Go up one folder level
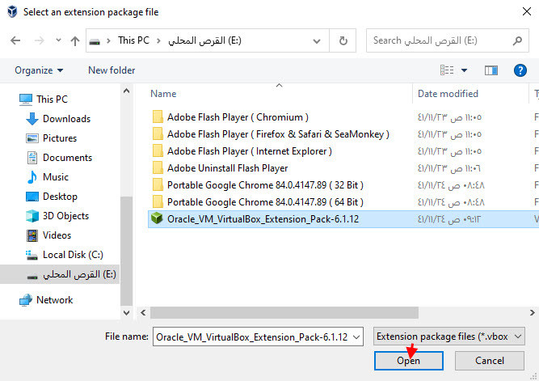This screenshot has width=539, height=381. coord(74,41)
